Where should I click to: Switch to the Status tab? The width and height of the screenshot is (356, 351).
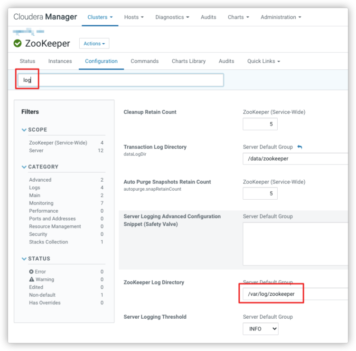[x=28, y=61]
